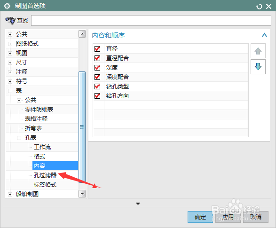The height and width of the screenshot is (228, 276).
Task: Click the 取消 button
Action: [x=256, y=217]
